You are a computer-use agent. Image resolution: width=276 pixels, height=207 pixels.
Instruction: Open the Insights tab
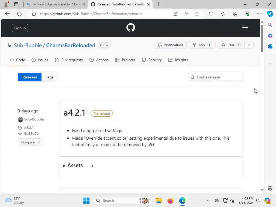click(x=178, y=60)
